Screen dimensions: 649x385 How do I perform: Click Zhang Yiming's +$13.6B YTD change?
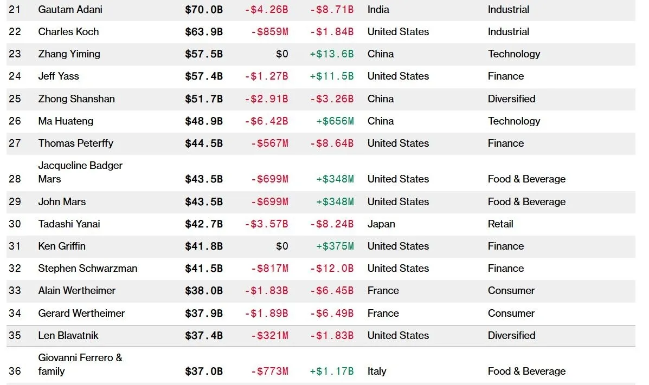point(331,54)
